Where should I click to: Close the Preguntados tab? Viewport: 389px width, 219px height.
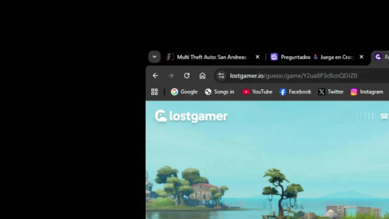[x=361, y=57]
